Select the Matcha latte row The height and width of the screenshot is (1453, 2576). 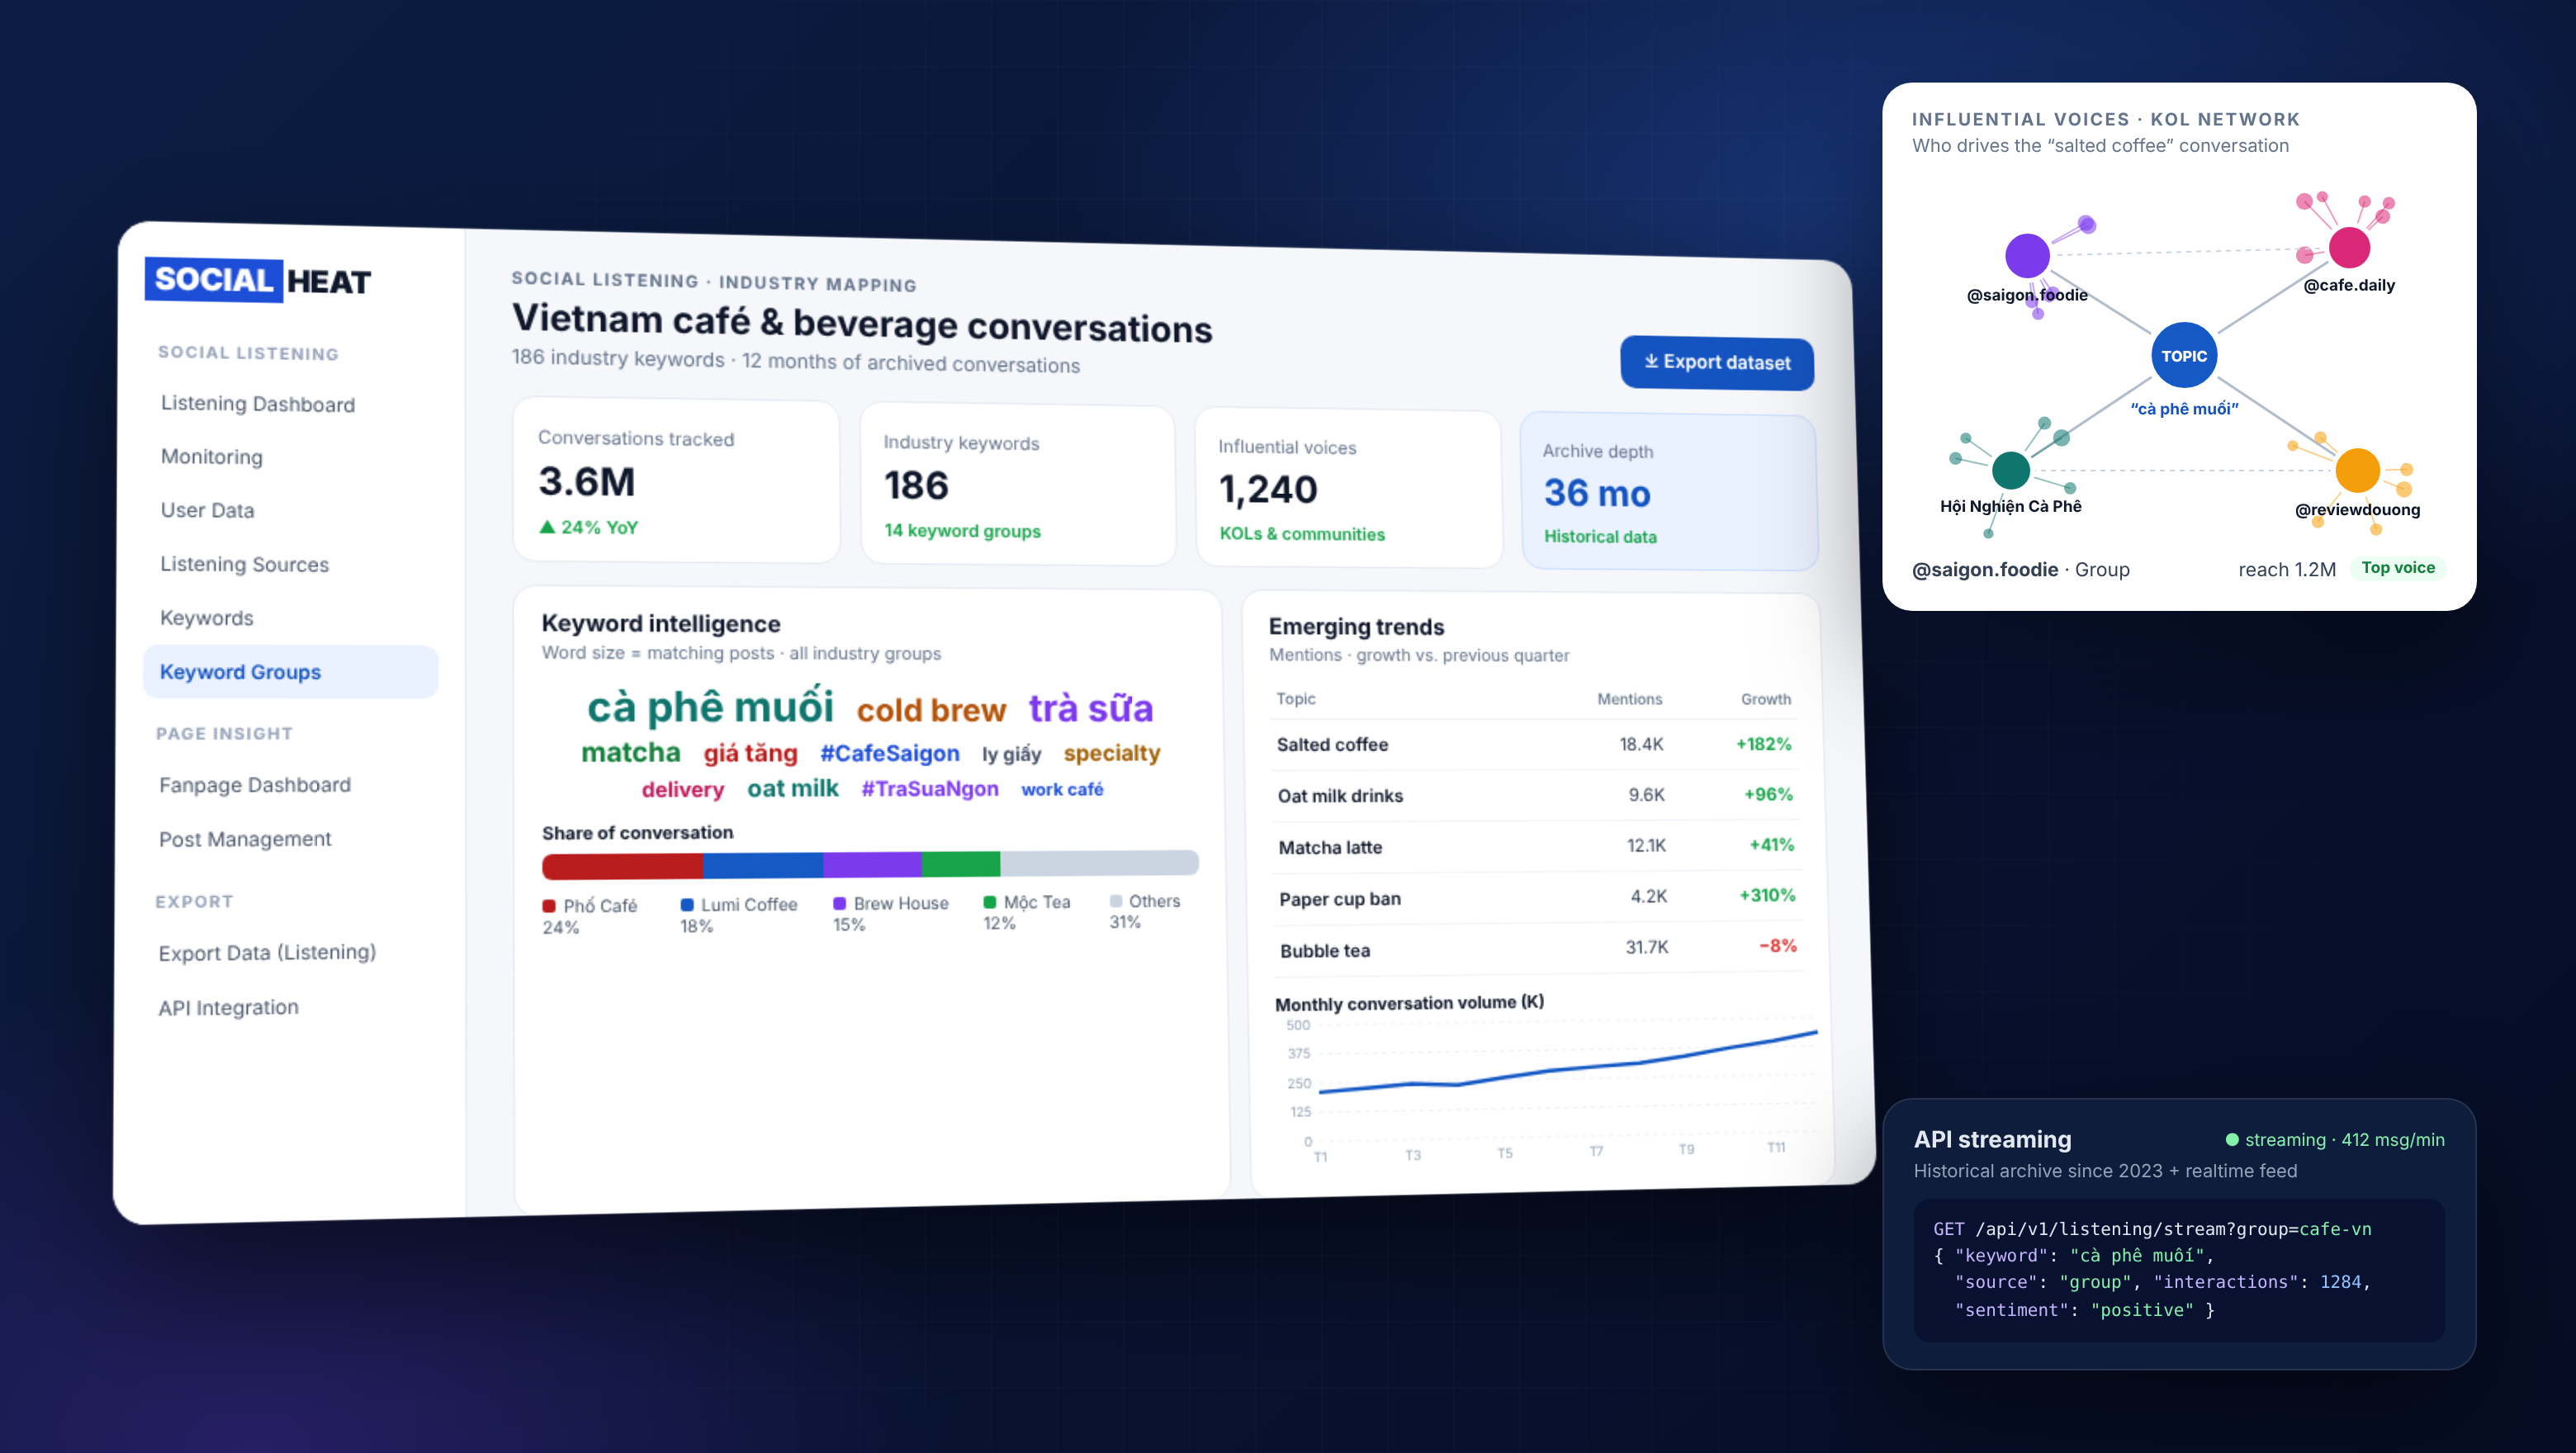coord(1536,846)
